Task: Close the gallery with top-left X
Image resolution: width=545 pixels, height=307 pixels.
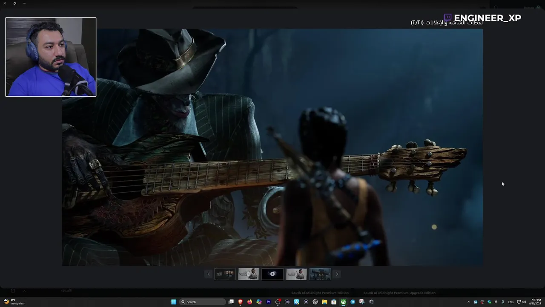Action: tap(5, 3)
